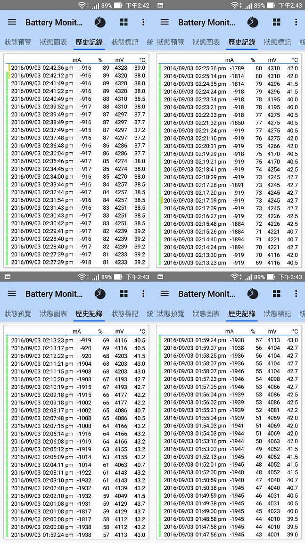Open hamburger menu in top-left screenshot
The height and width of the screenshot is (543, 305).
12,22
